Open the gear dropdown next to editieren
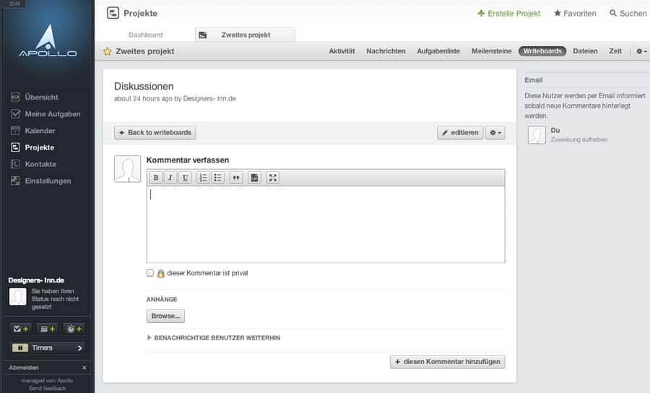Screen dimensions: 650x393 coord(495,133)
